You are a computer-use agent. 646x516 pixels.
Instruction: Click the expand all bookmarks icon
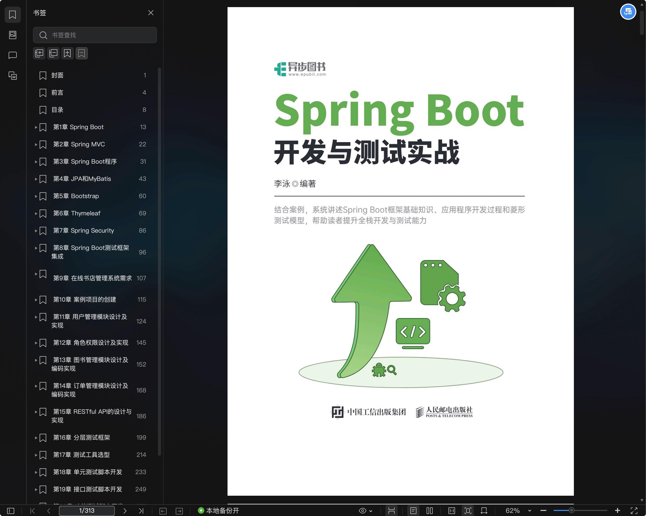click(x=39, y=53)
